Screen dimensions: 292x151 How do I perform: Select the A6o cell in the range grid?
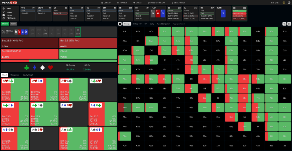coord(125,108)
